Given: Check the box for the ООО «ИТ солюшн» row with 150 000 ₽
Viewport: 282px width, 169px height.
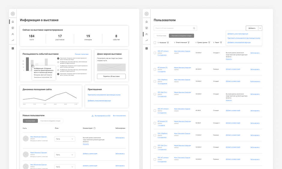Looking at the screenshot, I should tap(155, 53).
